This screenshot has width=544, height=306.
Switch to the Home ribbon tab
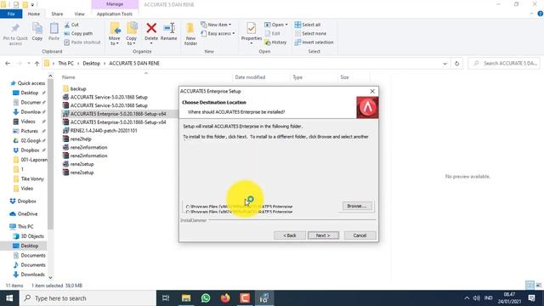pos(34,14)
